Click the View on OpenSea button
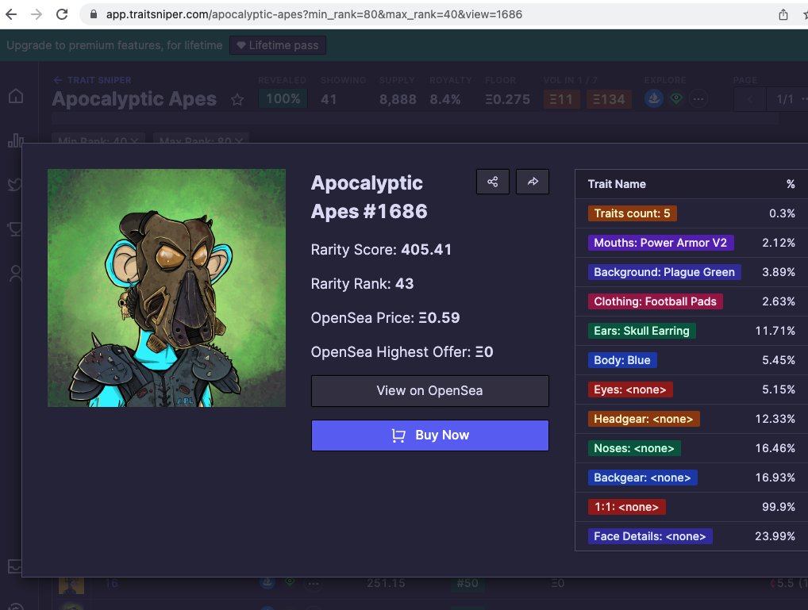Viewport: 808px width, 610px height. pyautogui.click(x=429, y=391)
